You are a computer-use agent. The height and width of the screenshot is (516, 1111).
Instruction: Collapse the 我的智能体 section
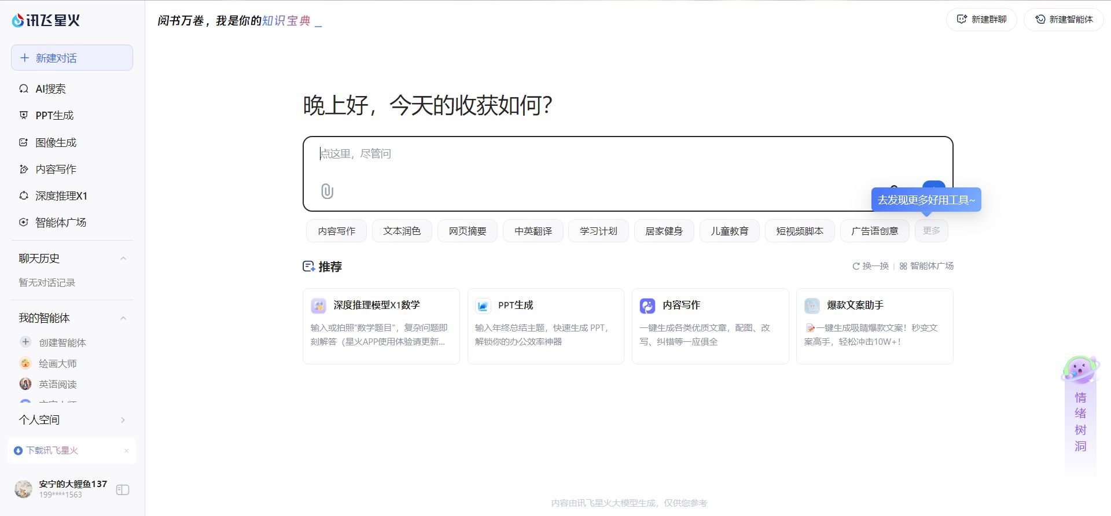point(123,318)
